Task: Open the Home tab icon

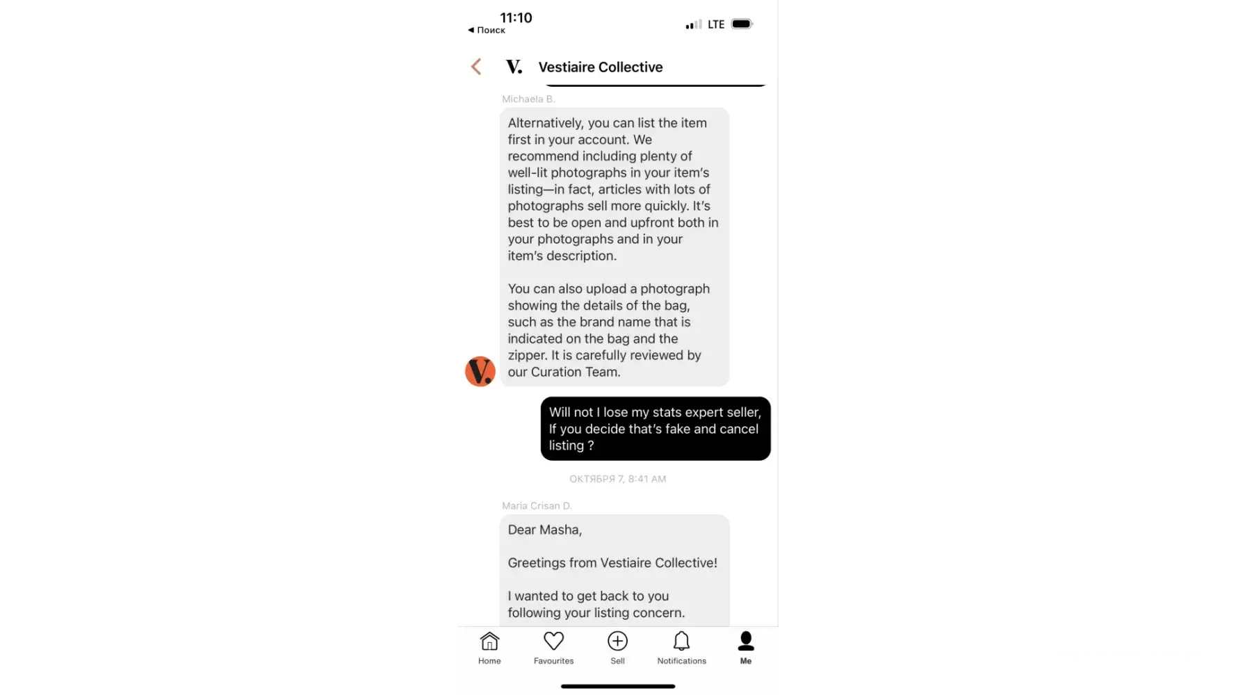Action: [489, 641]
